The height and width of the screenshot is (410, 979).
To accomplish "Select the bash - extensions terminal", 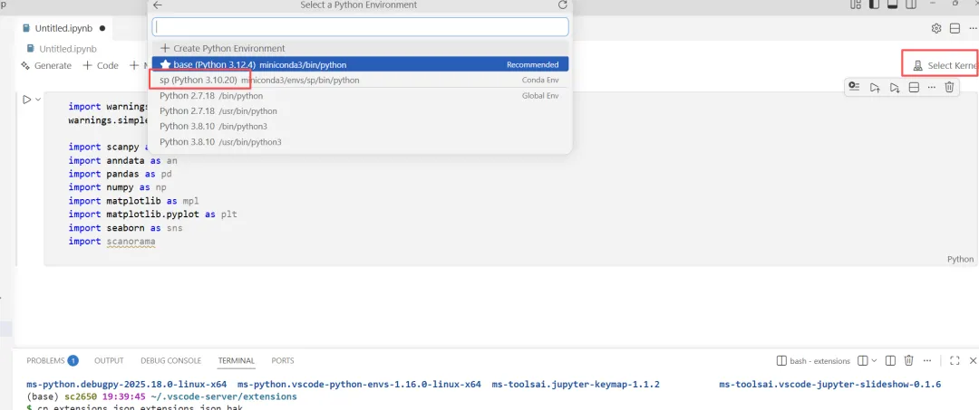I will pyautogui.click(x=813, y=361).
